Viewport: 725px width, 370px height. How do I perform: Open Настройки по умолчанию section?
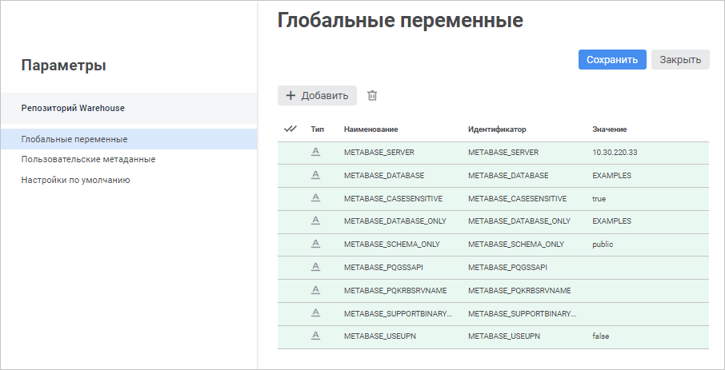tap(75, 180)
